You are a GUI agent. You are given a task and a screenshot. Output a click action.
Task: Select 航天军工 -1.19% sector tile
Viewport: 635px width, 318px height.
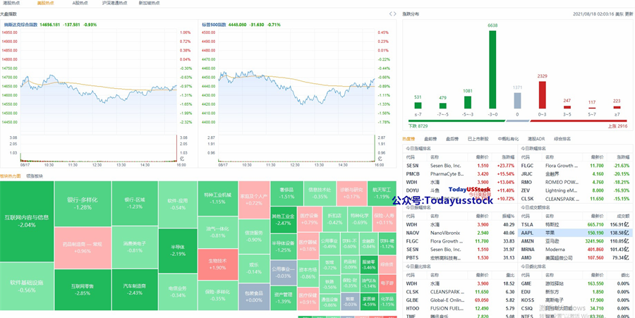click(x=382, y=193)
